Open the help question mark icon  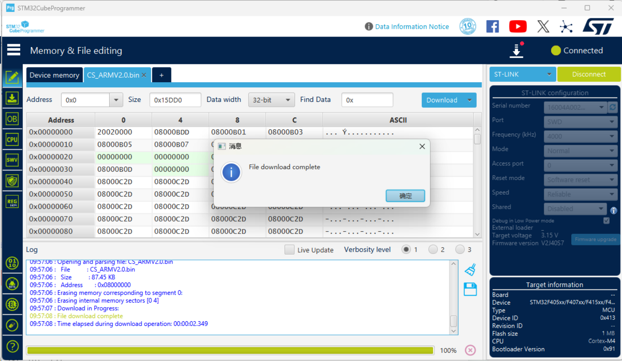pos(12,346)
